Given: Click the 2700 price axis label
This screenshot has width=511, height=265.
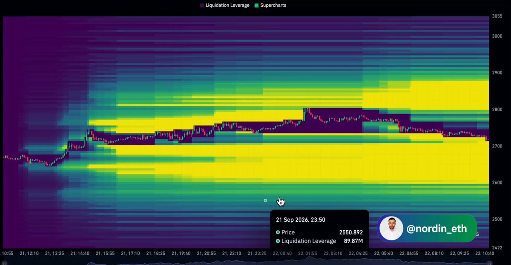Looking at the screenshot, I should pyautogui.click(x=497, y=146).
